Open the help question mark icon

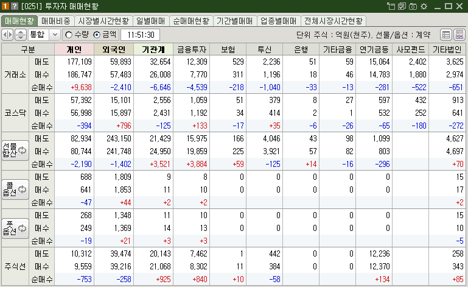[x=15, y=5]
